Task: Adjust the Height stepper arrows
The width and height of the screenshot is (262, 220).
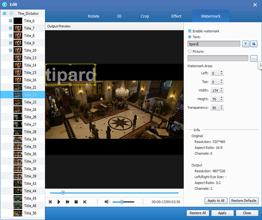Action: (221, 99)
